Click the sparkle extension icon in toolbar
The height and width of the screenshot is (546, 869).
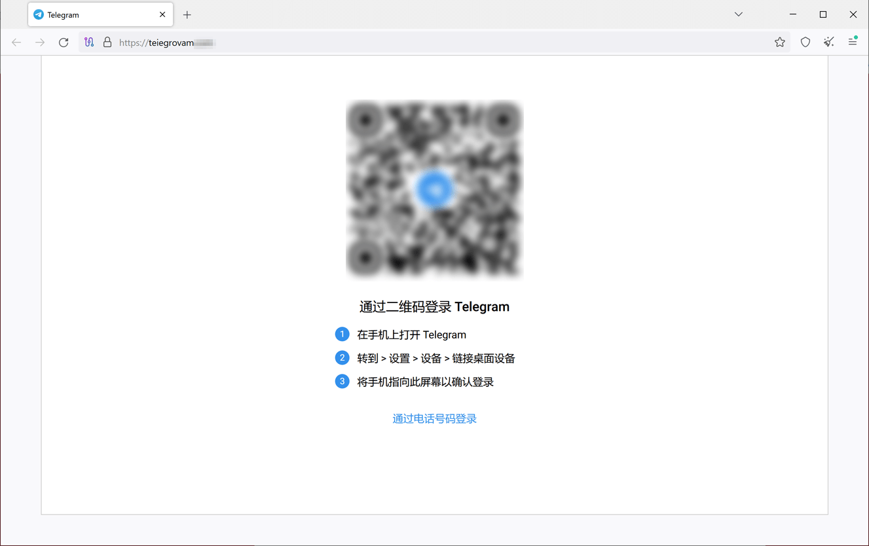(829, 43)
